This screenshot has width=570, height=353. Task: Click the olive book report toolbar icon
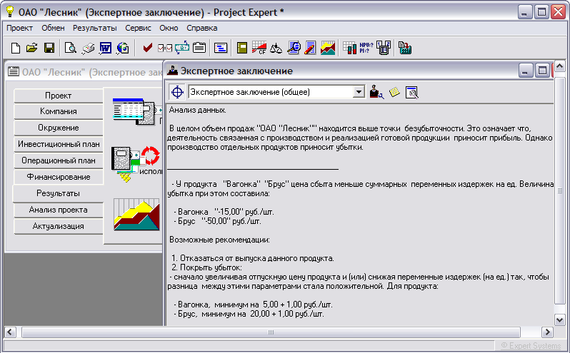click(242, 48)
